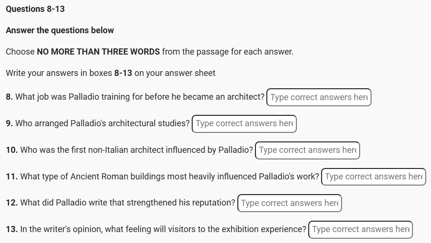Focus the answer field for question 10
This screenshot has height=243, width=431.
pyautogui.click(x=307, y=150)
